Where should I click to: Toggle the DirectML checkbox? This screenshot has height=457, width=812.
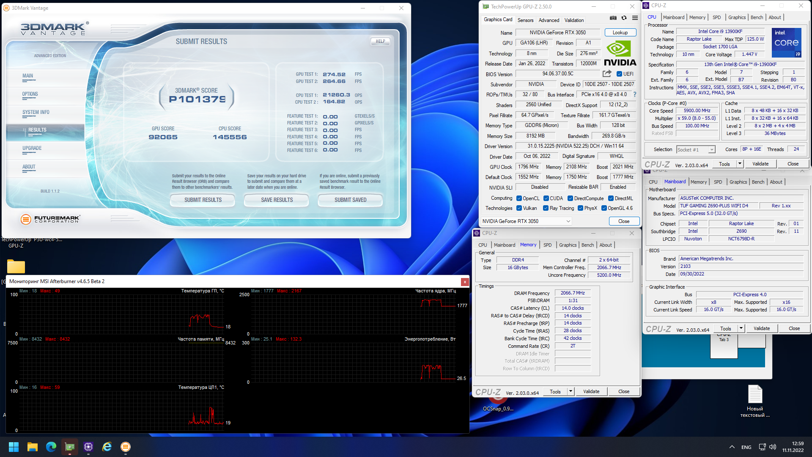click(x=611, y=198)
